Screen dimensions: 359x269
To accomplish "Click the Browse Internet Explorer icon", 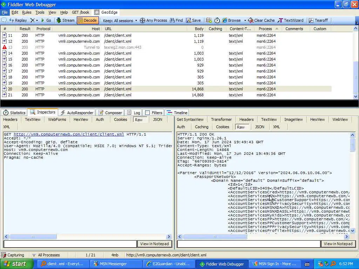I will pos(225,20).
